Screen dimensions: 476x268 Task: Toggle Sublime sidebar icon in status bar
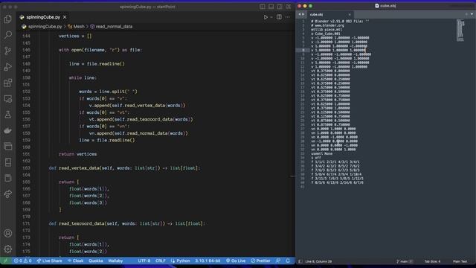coord(300,261)
